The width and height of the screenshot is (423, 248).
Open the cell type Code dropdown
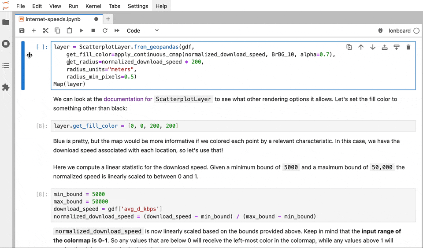tap(142, 30)
